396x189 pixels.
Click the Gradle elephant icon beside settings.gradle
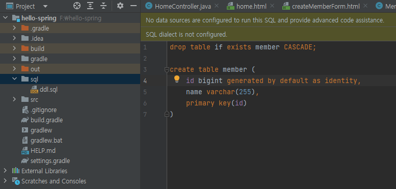[25, 161]
